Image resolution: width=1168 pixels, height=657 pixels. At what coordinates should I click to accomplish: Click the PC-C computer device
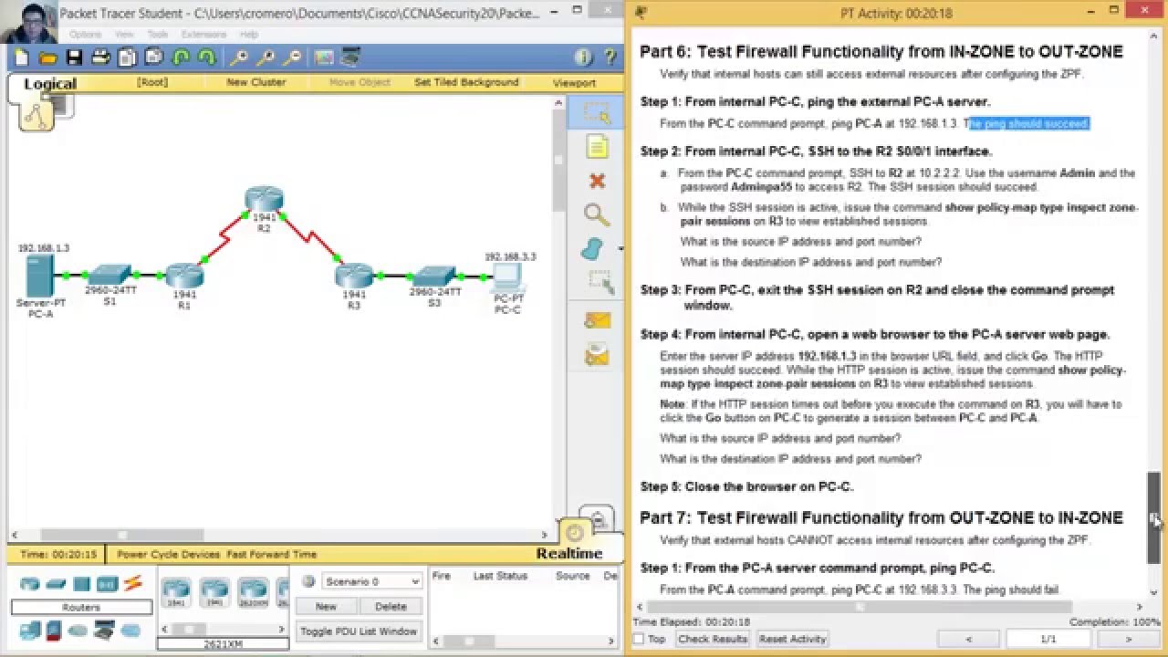[x=507, y=276]
